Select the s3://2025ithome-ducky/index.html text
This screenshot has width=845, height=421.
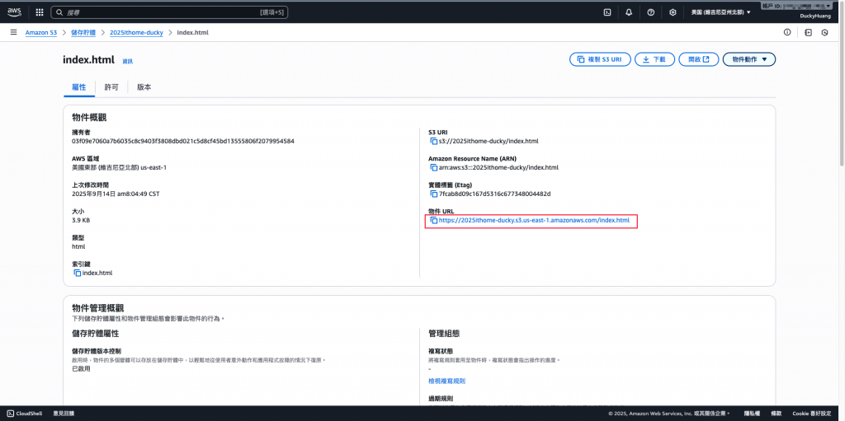(x=489, y=141)
